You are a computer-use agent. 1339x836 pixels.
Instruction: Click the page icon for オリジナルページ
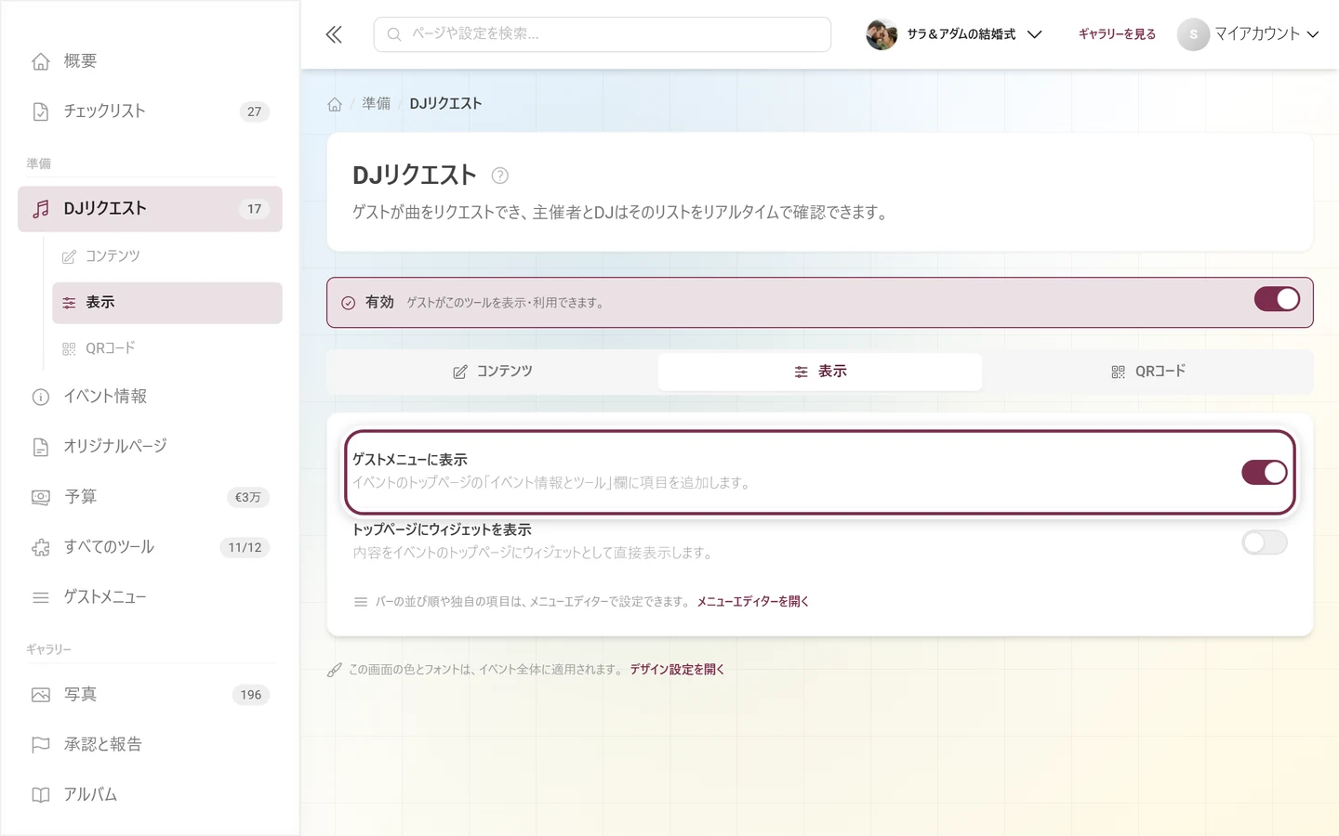[41, 447]
